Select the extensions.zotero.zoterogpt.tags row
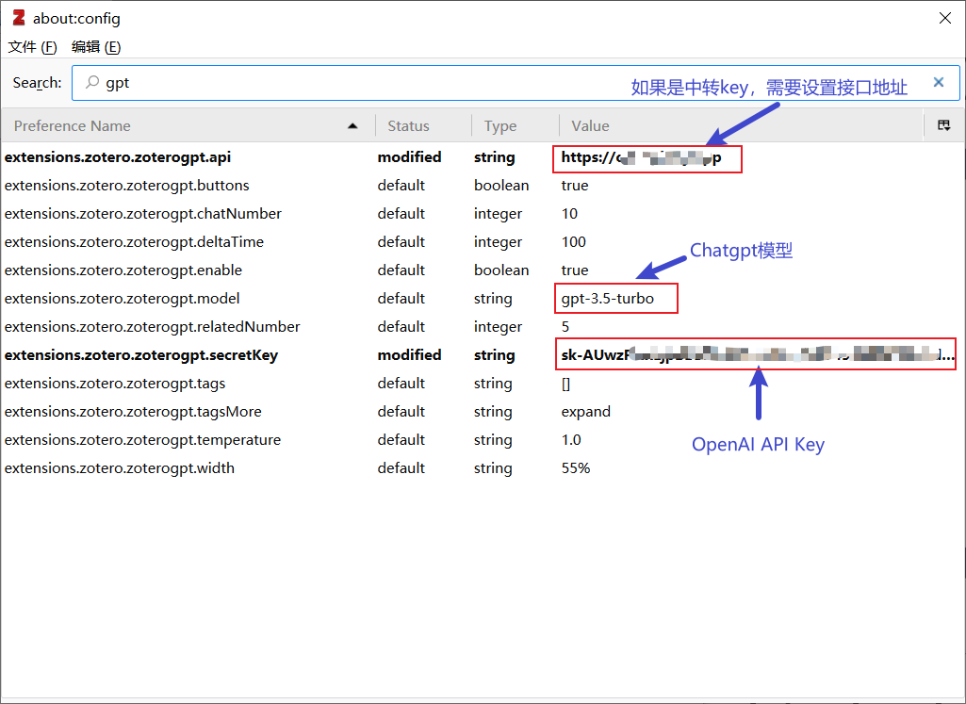966x704 pixels. point(483,384)
